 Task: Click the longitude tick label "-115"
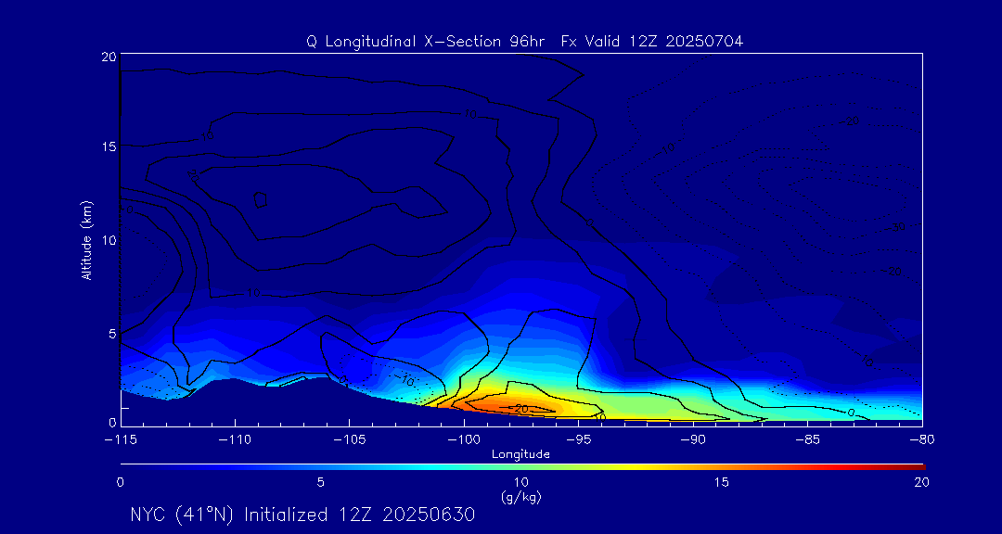[120, 440]
